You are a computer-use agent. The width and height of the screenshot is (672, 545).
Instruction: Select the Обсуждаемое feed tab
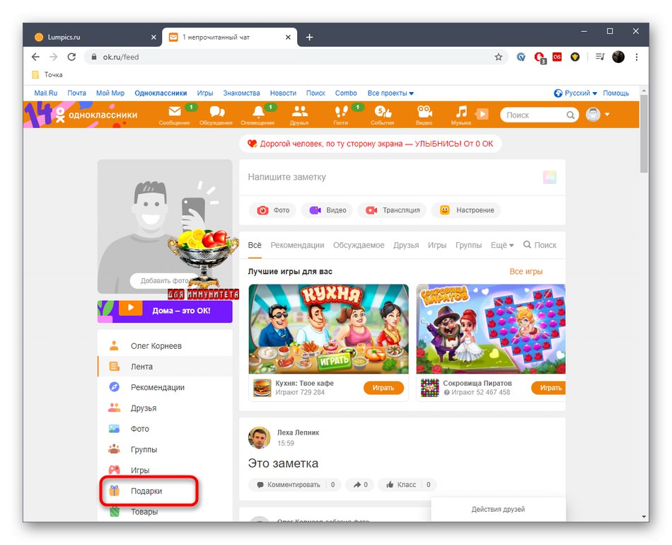click(359, 246)
